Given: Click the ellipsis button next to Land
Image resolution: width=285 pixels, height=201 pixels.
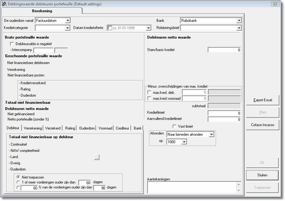Looking at the screenshot, I should click(97, 157).
